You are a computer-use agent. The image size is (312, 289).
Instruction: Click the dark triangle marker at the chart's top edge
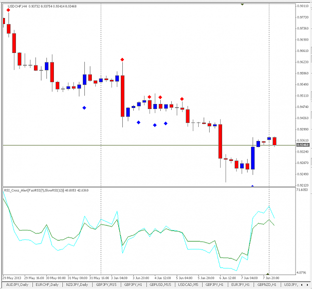click(x=242, y=4)
